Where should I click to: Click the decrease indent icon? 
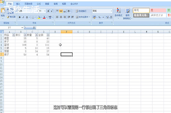pyautogui.click(x=69, y=17)
